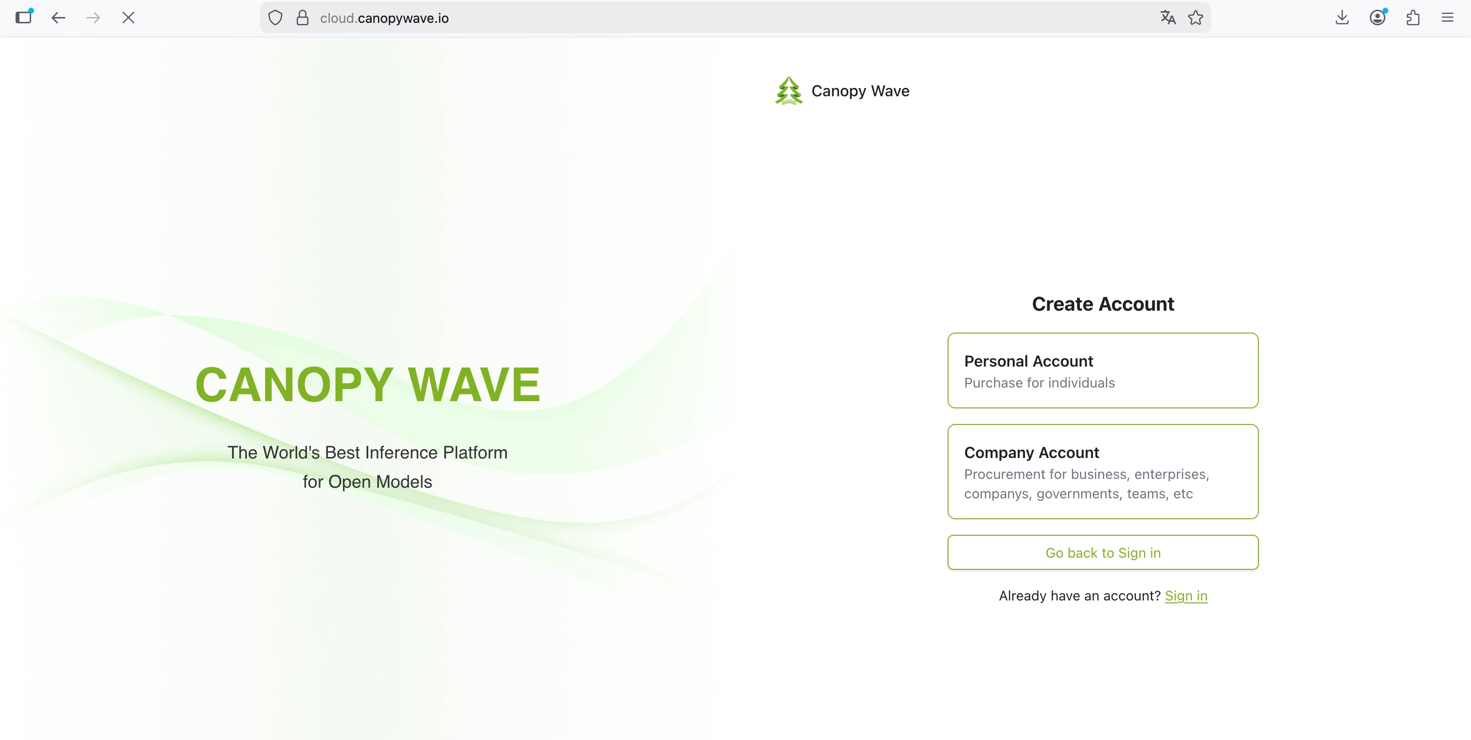This screenshot has height=740, width=1471.
Task: Click the Canopy Wave tree logo
Action: pos(789,91)
